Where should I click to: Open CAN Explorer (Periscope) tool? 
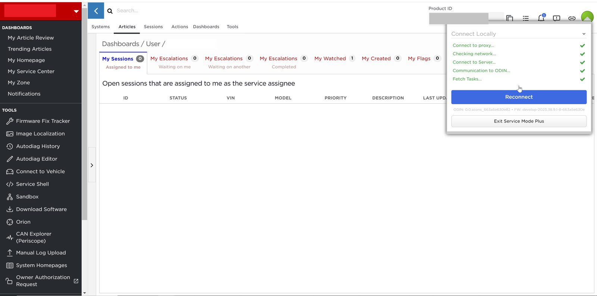34,237
